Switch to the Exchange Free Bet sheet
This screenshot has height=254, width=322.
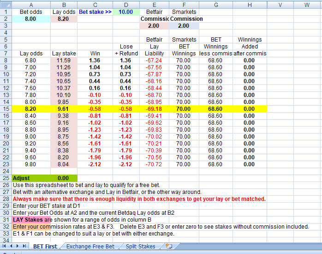90,246
